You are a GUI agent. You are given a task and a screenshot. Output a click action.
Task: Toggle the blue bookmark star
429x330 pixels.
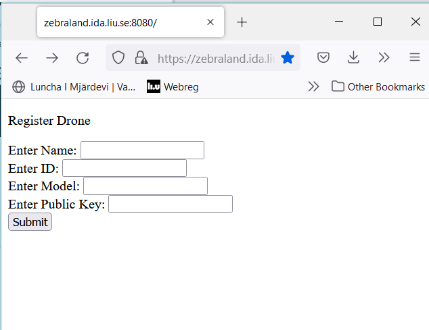pos(288,57)
